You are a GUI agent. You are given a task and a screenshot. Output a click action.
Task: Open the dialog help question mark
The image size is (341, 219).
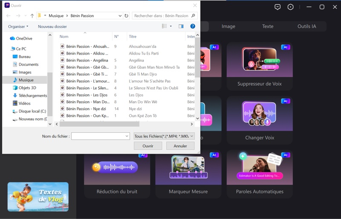[x=193, y=26]
